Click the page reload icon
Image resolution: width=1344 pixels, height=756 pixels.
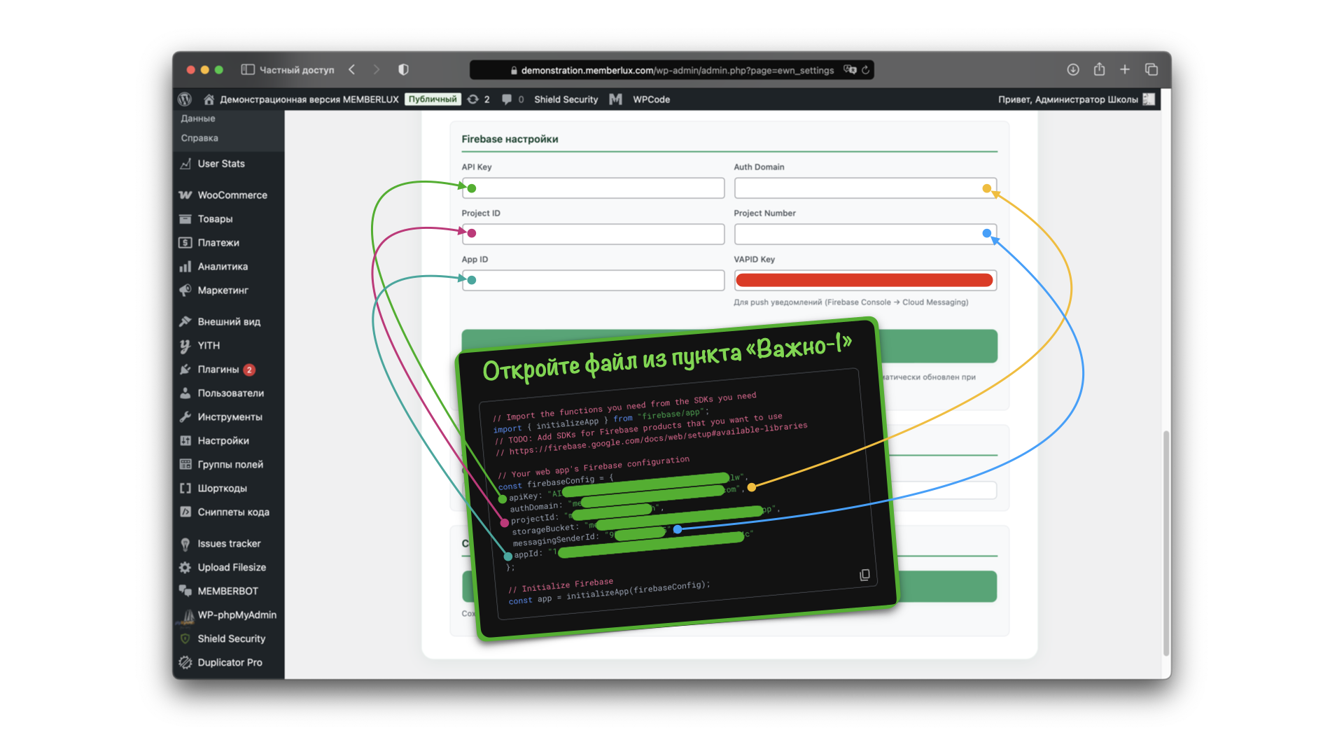[x=866, y=70]
